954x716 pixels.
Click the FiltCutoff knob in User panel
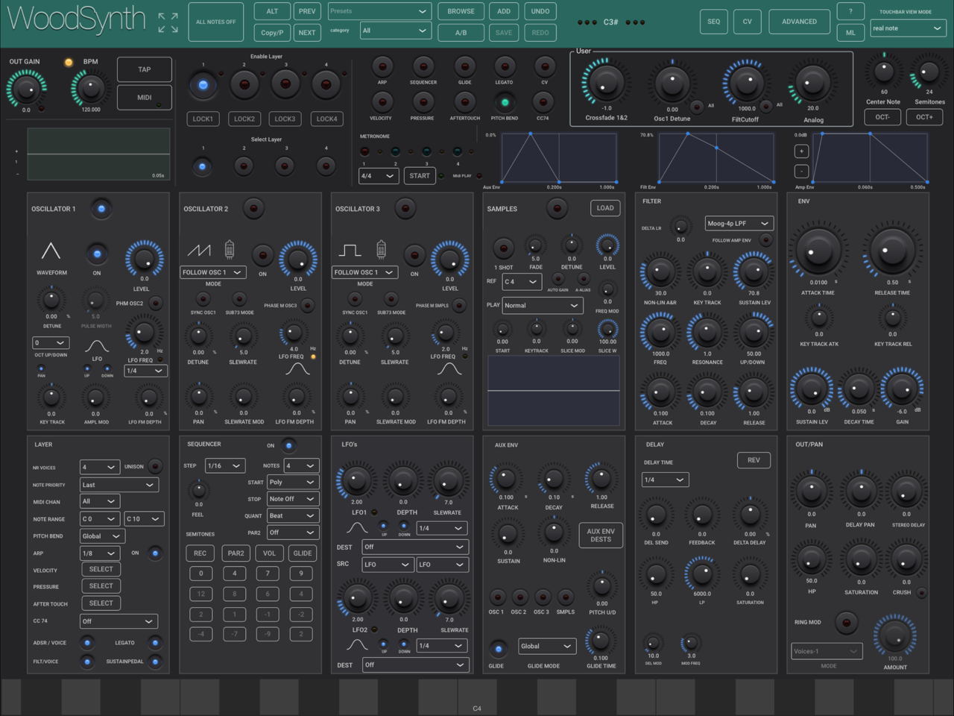[746, 84]
